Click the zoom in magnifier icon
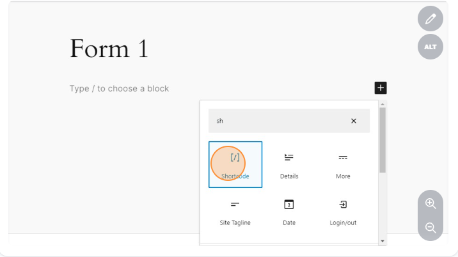 coord(430,203)
